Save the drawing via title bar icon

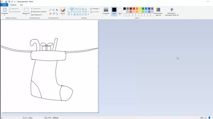(6, 2)
